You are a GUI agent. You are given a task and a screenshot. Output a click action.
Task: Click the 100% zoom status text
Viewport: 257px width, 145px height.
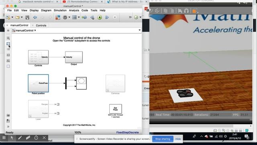(x=78, y=133)
